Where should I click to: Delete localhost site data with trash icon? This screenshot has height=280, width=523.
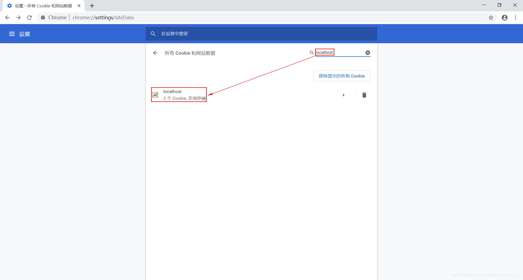364,95
